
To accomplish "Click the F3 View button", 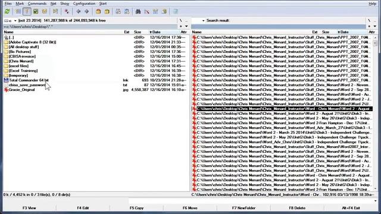I will click(29, 208).
